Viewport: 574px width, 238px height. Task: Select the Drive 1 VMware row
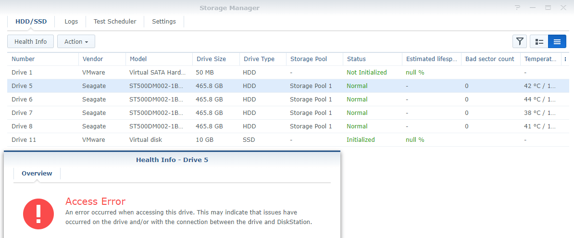22,73
